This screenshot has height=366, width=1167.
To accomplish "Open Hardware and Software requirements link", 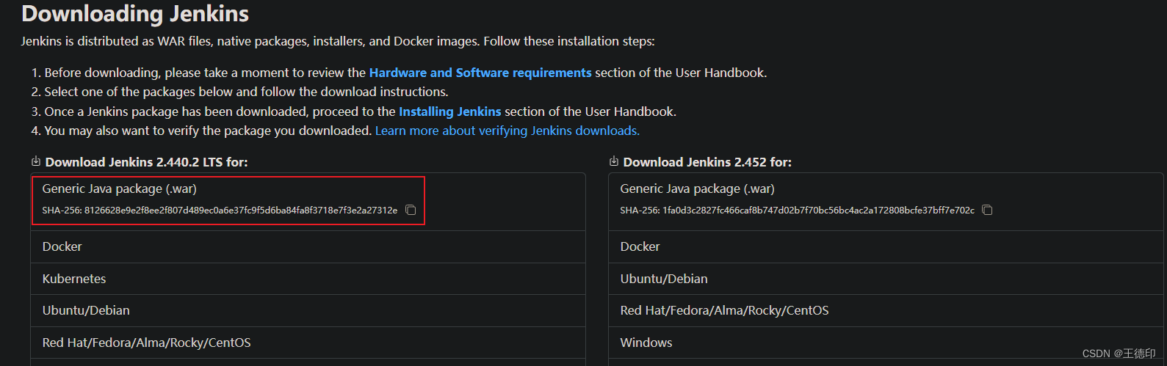I will (x=480, y=73).
